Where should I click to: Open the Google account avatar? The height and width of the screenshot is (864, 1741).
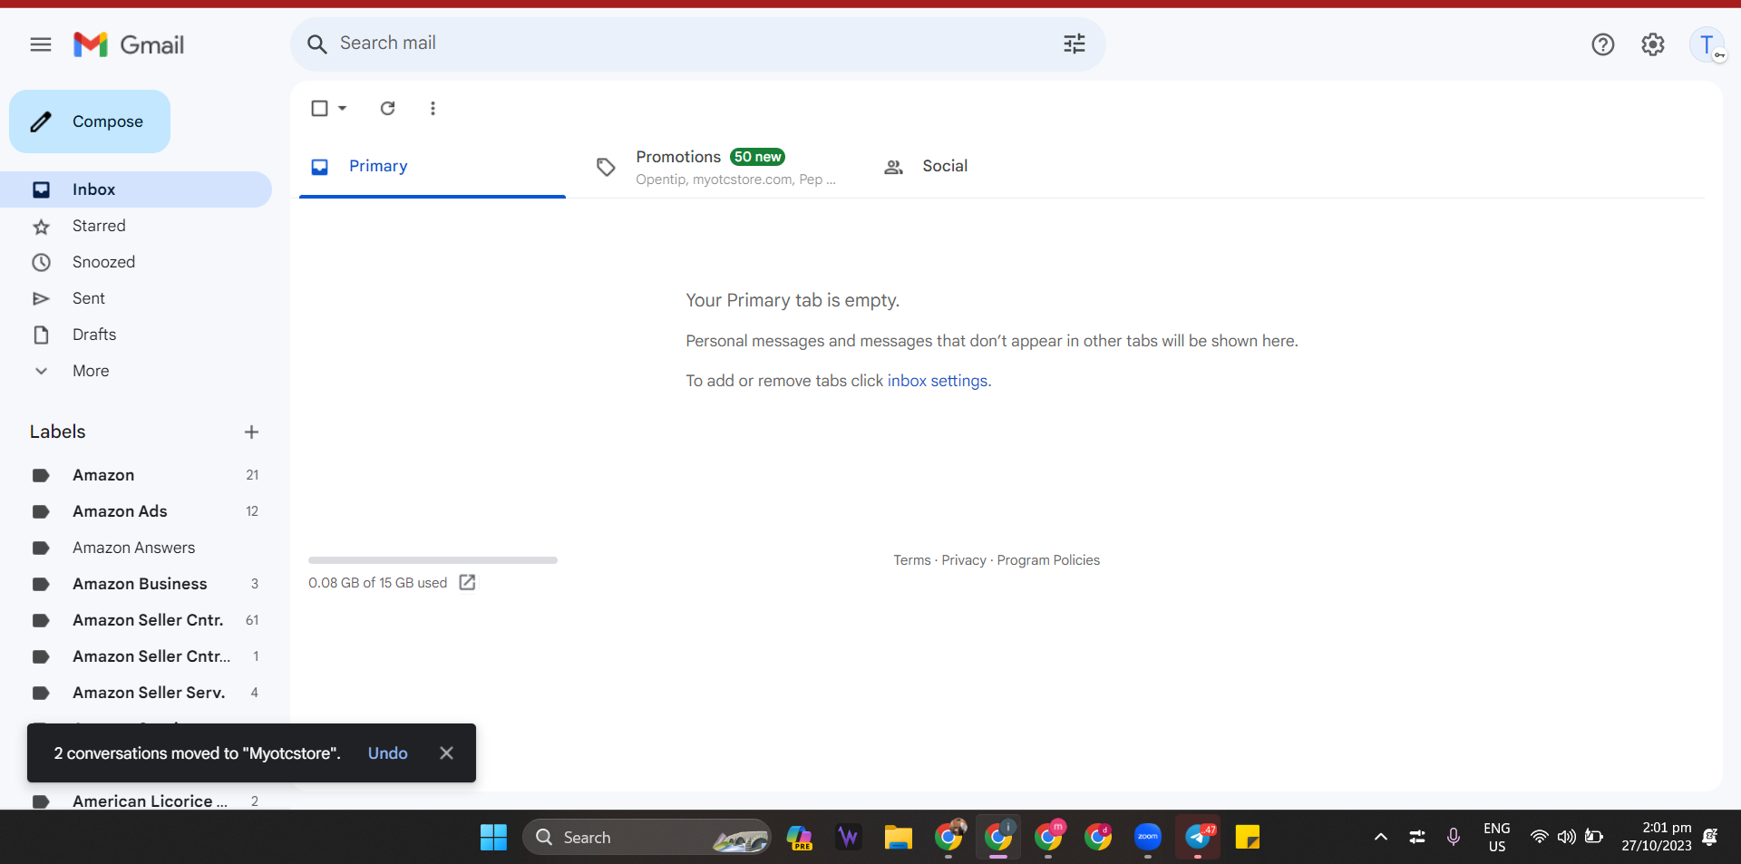[1707, 44]
